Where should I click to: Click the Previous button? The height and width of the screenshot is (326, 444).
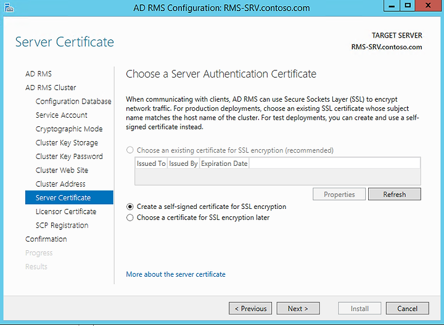250,308
